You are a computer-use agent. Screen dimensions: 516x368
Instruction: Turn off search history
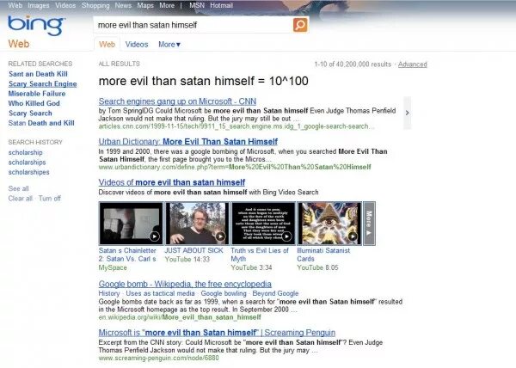pos(50,199)
